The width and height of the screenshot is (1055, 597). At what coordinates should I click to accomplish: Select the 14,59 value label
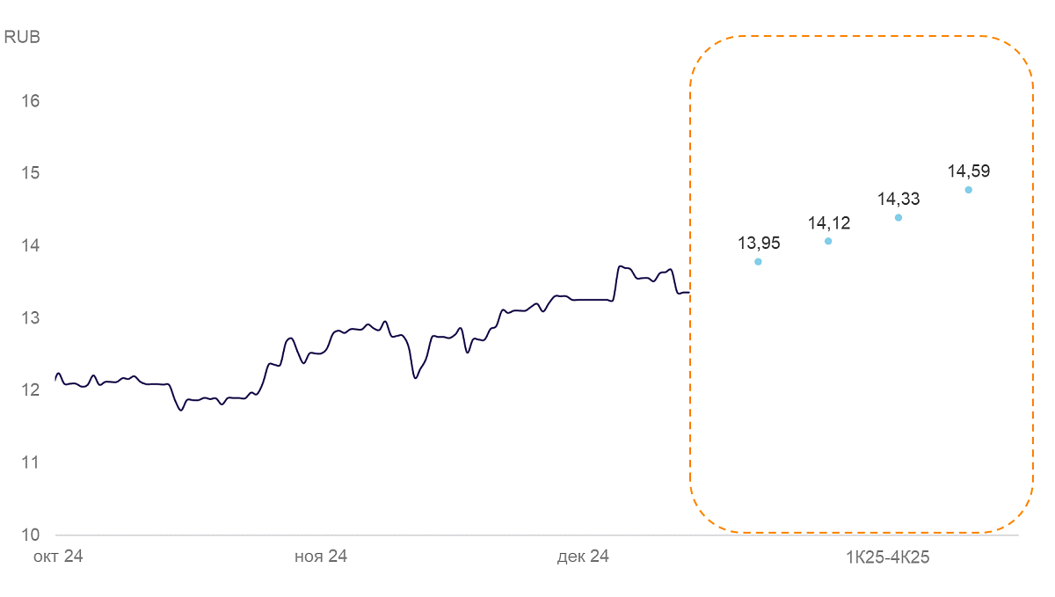pyautogui.click(x=969, y=171)
